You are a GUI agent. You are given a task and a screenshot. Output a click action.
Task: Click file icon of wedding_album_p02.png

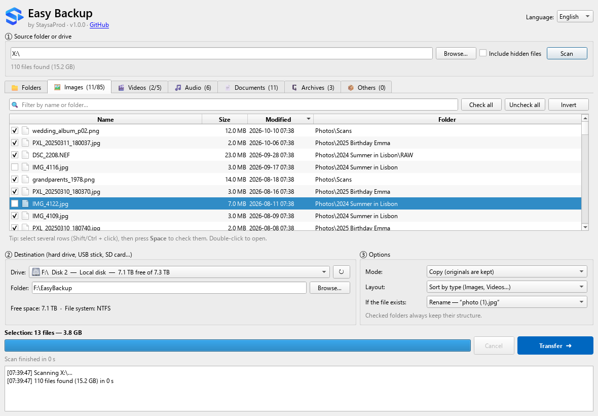pyautogui.click(x=25, y=130)
